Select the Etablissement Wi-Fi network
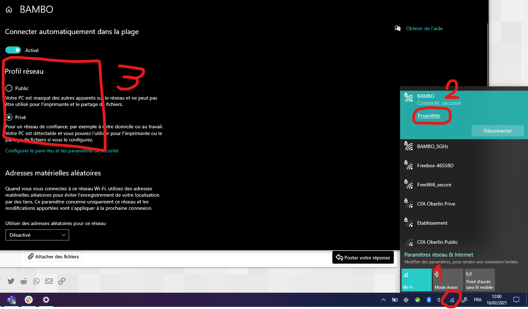The height and width of the screenshot is (309, 528). pos(464,223)
